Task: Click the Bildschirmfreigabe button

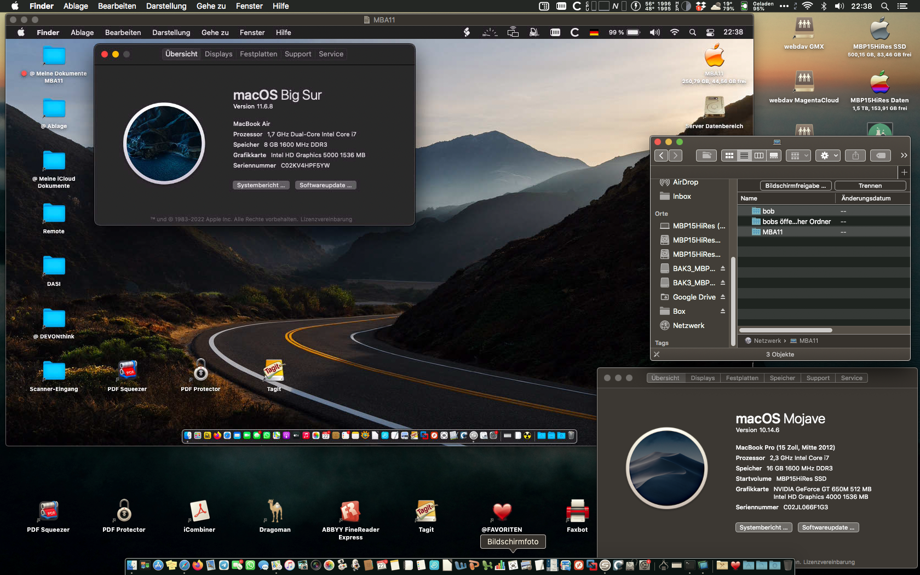Action: pyautogui.click(x=796, y=186)
